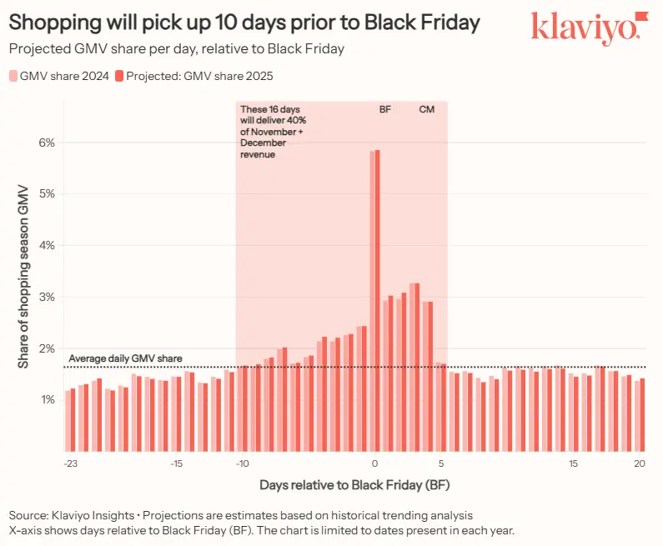Click the 20 x-axis tick label
The width and height of the screenshot is (663, 546).
640,463
